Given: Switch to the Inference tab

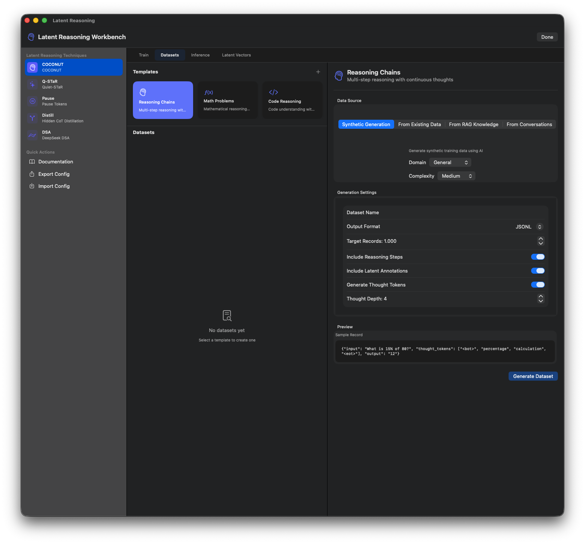Looking at the screenshot, I should pyautogui.click(x=200, y=55).
